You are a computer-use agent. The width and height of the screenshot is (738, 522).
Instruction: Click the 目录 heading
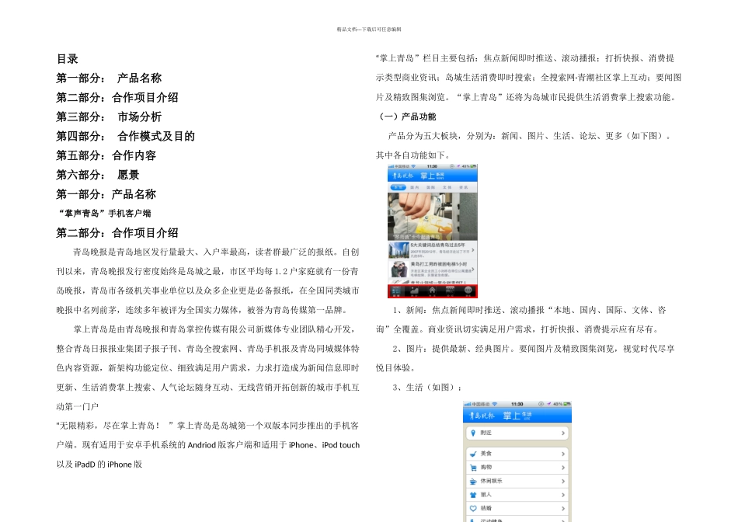coord(68,59)
